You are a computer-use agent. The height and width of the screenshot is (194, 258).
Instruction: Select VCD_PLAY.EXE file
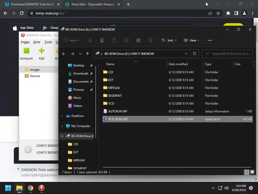pyautogui.click(x=178, y=119)
